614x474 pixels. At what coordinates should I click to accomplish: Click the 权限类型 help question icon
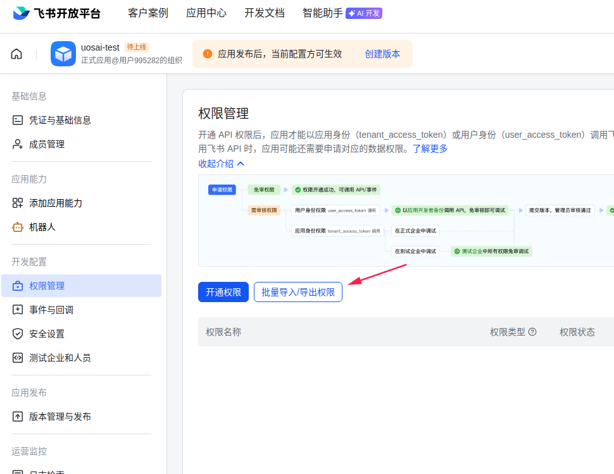532,332
